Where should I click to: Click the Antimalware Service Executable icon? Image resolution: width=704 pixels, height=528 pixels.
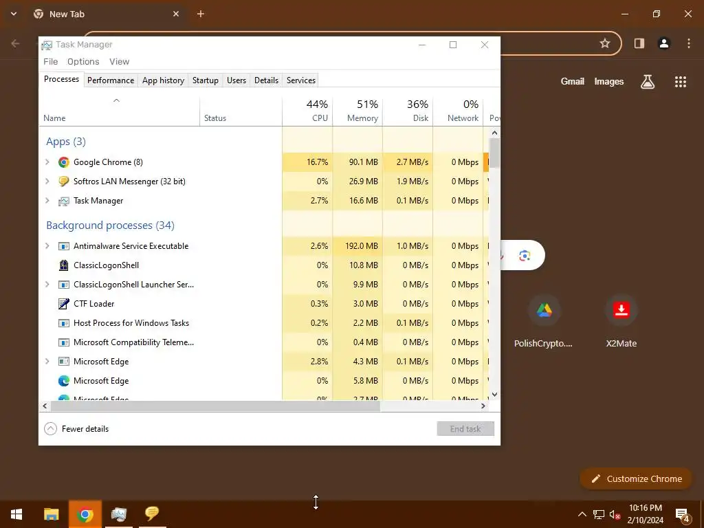coord(64,246)
